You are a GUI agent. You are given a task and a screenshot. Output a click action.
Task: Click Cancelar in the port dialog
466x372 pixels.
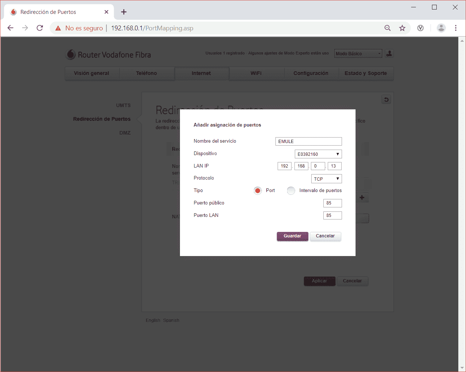(x=325, y=236)
